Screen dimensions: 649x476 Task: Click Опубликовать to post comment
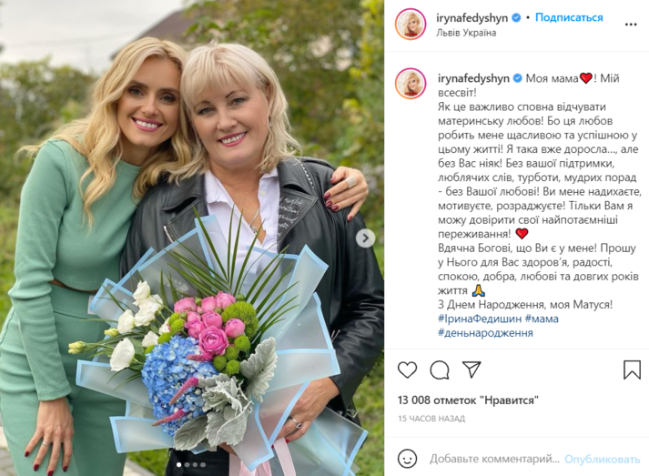[602, 459]
